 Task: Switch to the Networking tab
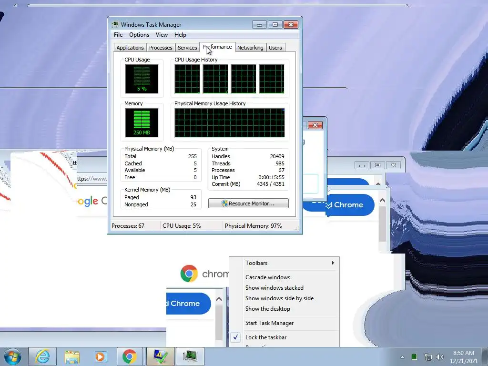pyautogui.click(x=250, y=48)
